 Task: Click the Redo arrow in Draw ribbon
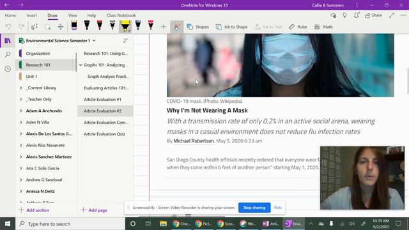[21, 27]
